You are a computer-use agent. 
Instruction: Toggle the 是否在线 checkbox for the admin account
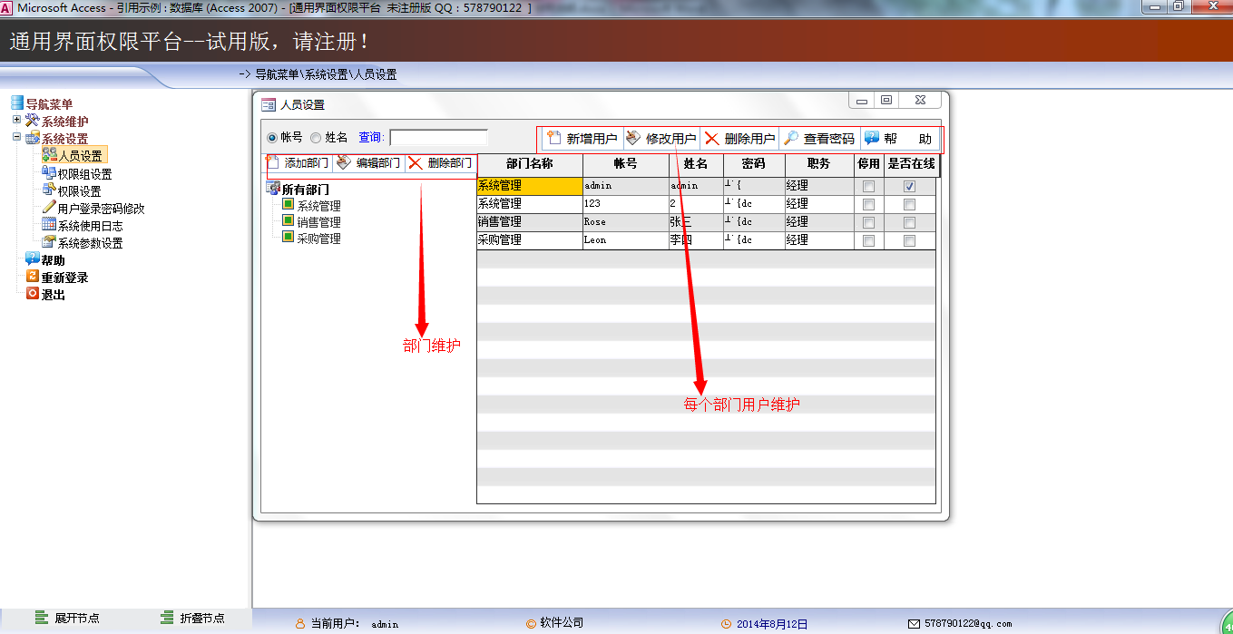[x=909, y=186]
